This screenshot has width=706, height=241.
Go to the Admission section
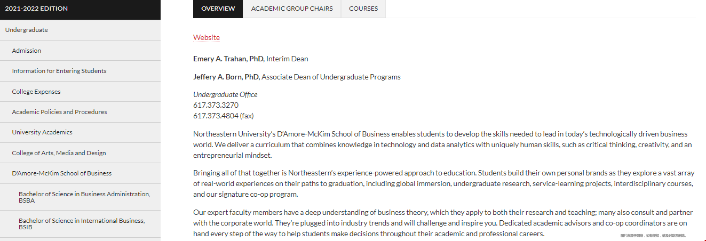80,51
